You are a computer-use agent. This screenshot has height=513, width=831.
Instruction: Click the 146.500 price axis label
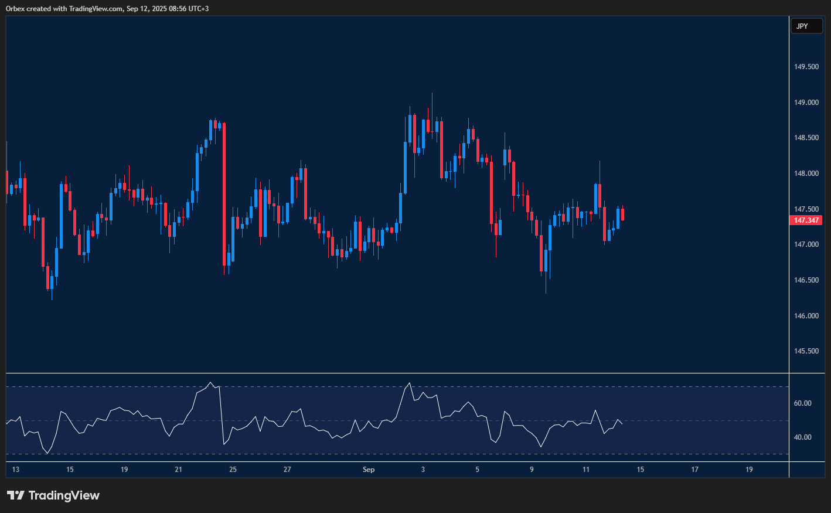click(x=806, y=280)
